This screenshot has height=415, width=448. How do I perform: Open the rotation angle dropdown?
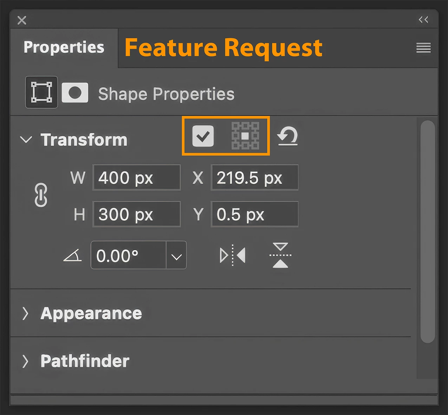pos(176,255)
